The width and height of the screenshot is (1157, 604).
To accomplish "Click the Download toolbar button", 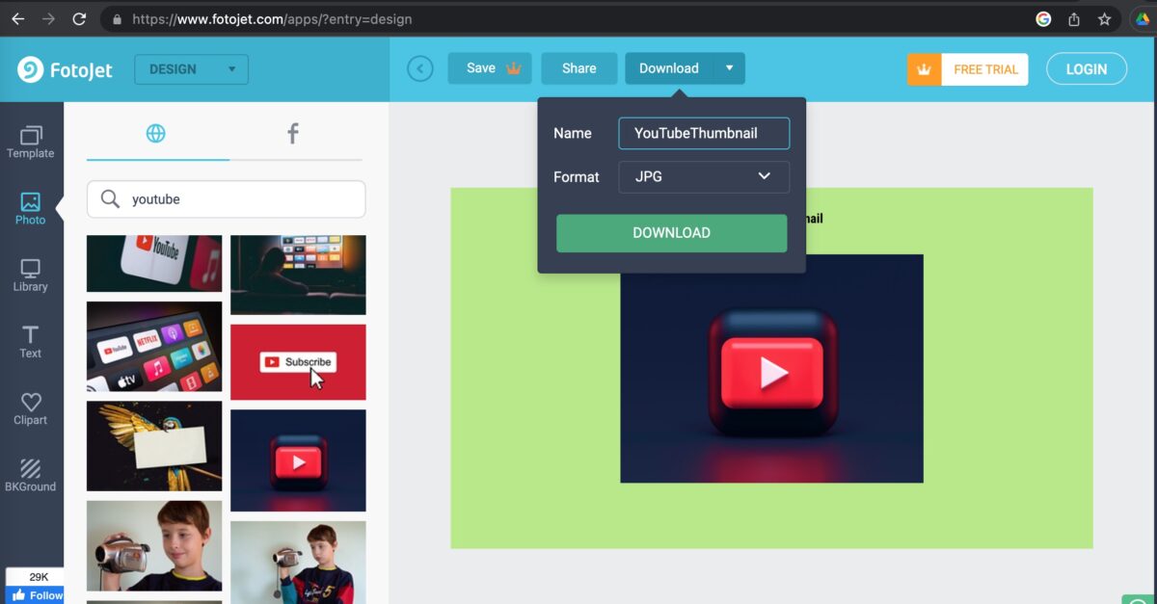I will tap(669, 68).
